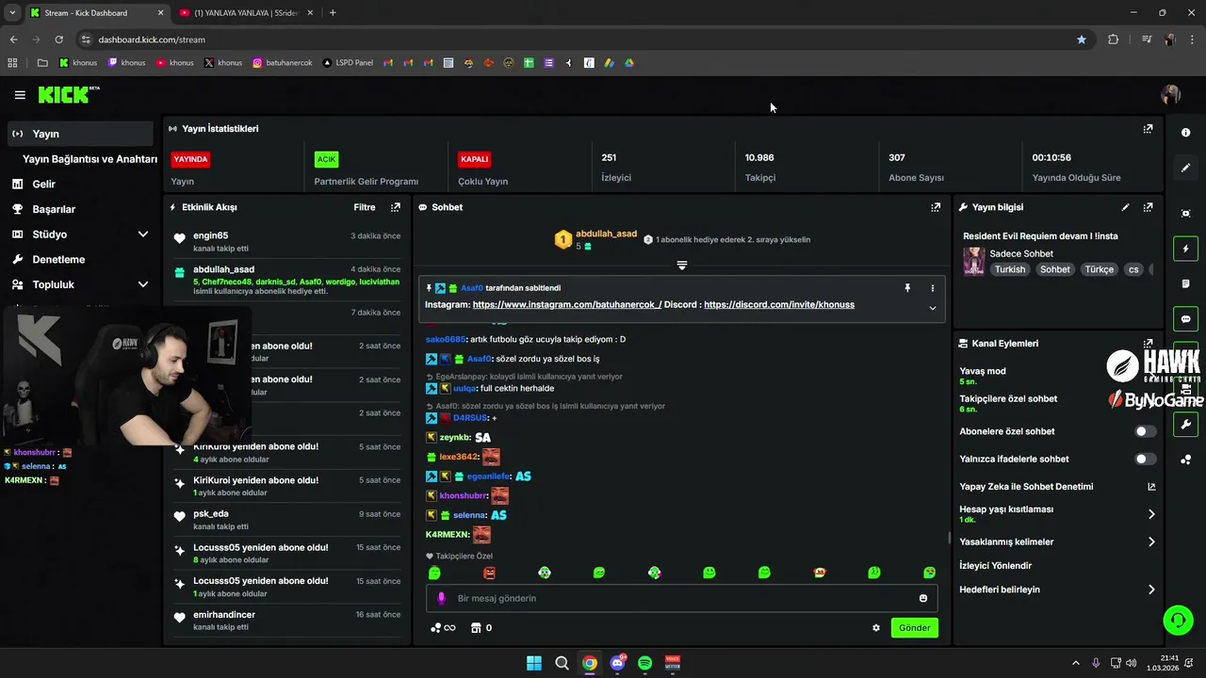The image size is (1206, 678).
Task: Toggle Yalnızca ifadelerle sohbet switch
Action: pos(1145,460)
